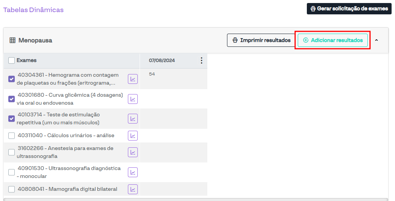Click Gerar solicitação de exames button
The image size is (395, 201).
tap(349, 9)
